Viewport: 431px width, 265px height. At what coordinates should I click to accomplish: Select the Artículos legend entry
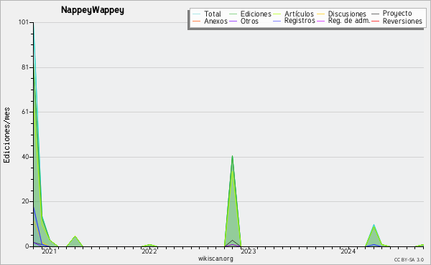(x=299, y=14)
